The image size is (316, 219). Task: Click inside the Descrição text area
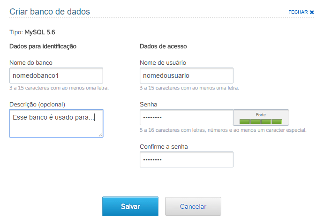(x=56, y=123)
